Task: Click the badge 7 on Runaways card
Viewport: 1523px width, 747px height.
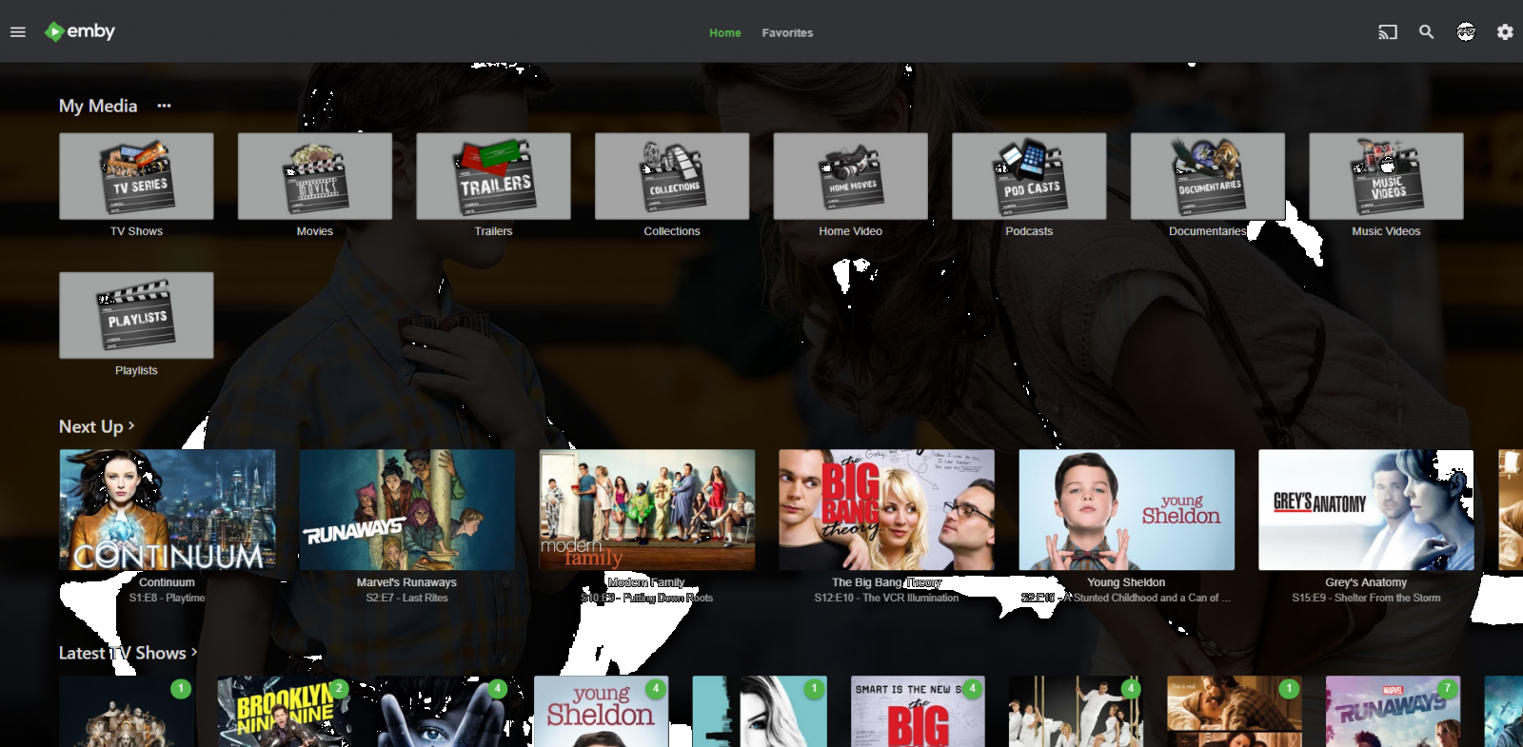Action: (1447, 688)
